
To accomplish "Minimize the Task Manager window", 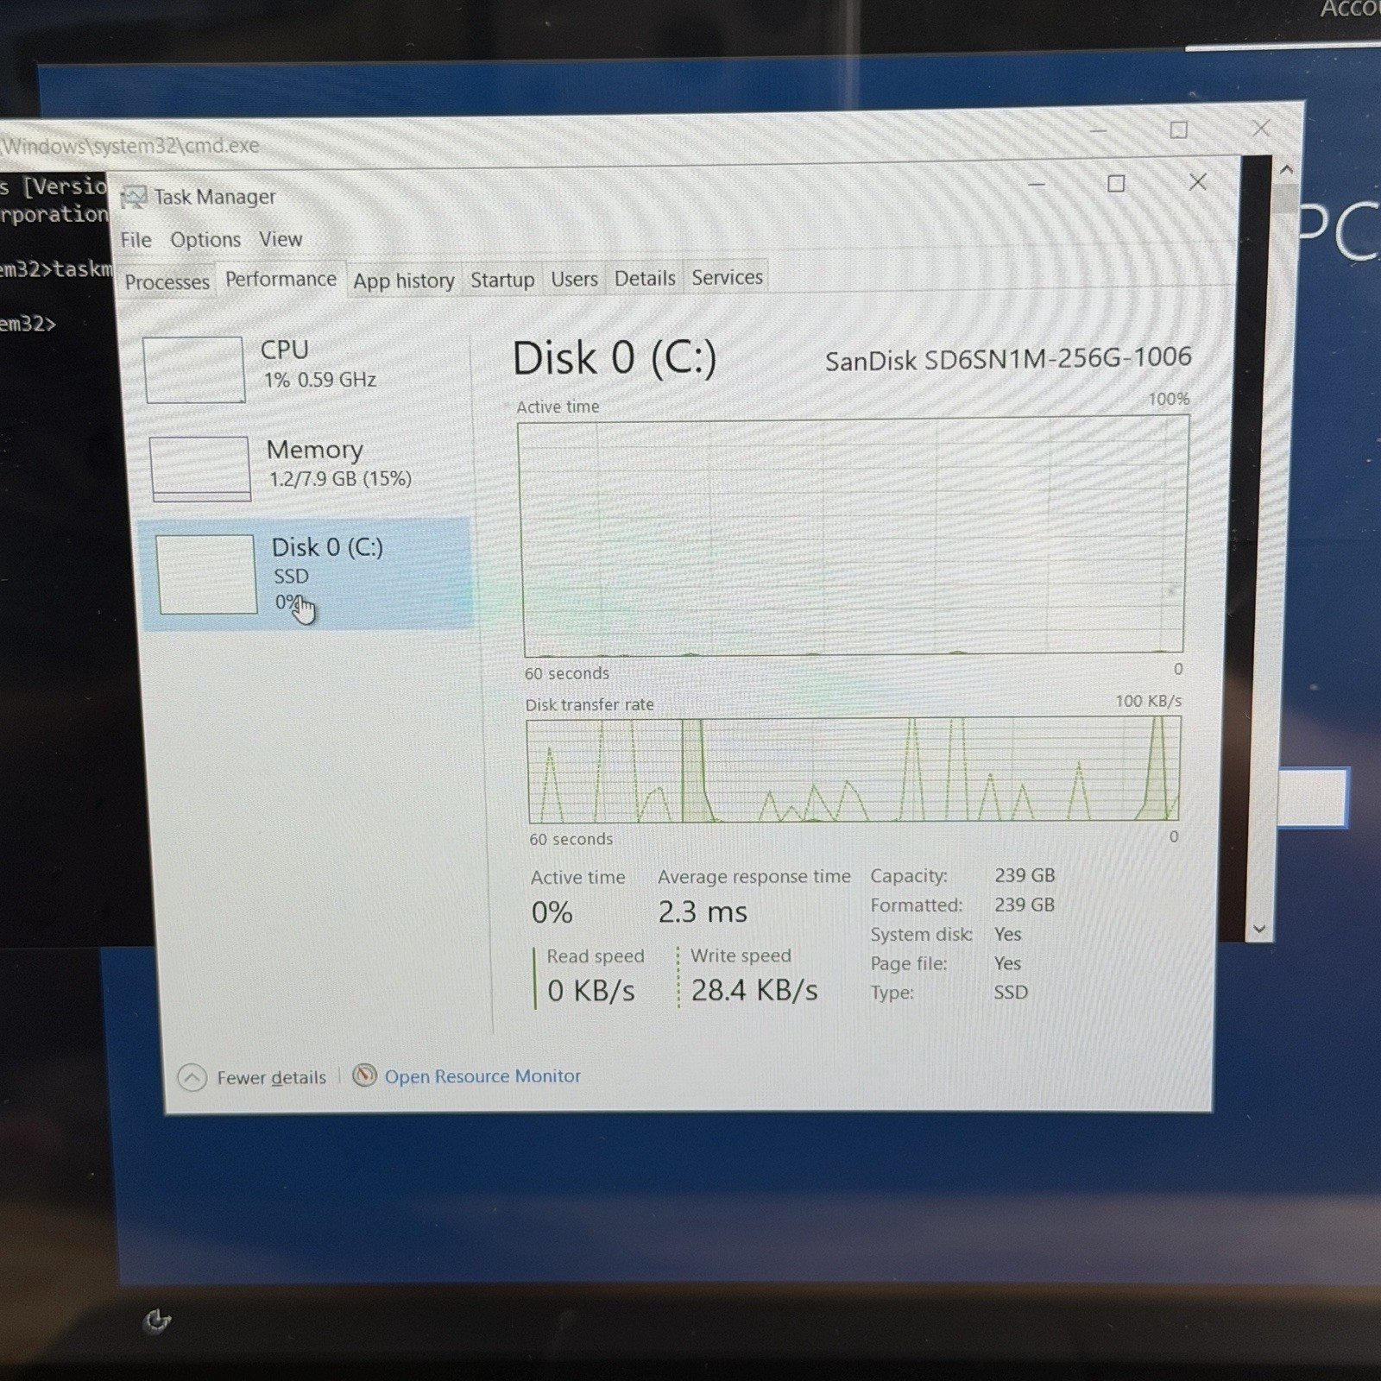I will click(1037, 184).
